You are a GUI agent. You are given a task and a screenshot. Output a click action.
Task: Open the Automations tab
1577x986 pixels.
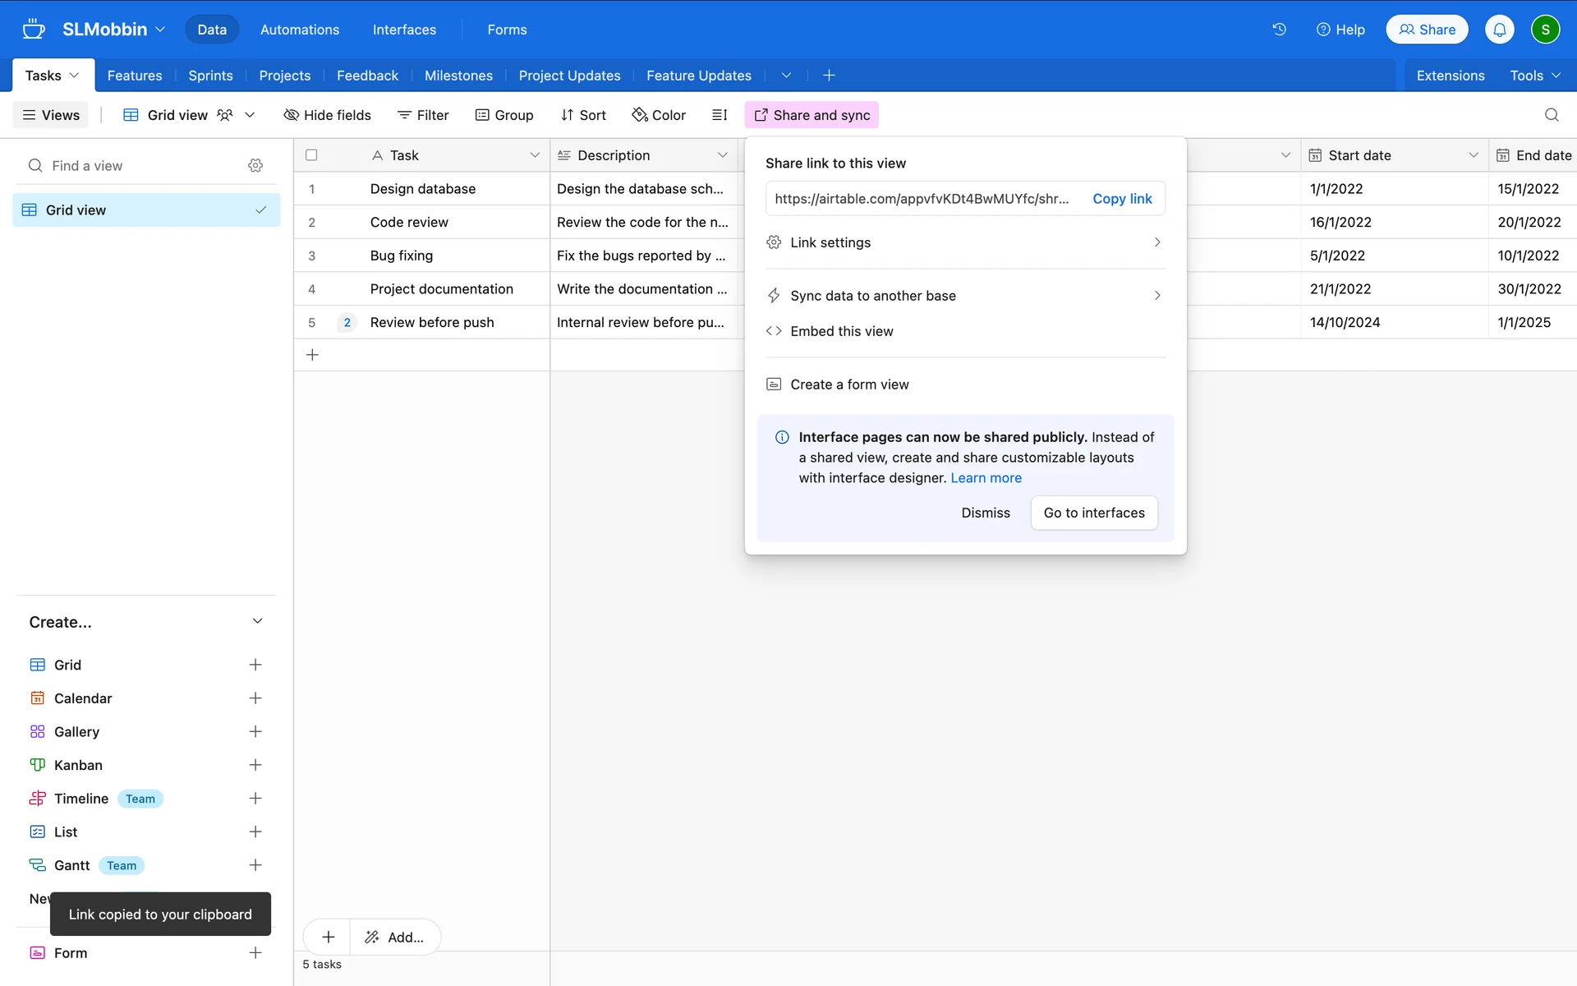pos(299,30)
